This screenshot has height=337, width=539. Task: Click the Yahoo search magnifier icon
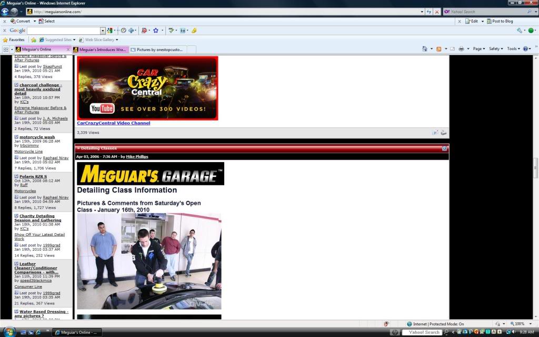point(530,12)
